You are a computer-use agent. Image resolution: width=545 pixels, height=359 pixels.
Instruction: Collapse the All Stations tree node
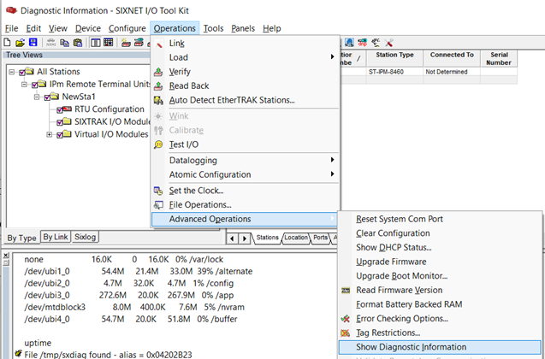[12, 72]
